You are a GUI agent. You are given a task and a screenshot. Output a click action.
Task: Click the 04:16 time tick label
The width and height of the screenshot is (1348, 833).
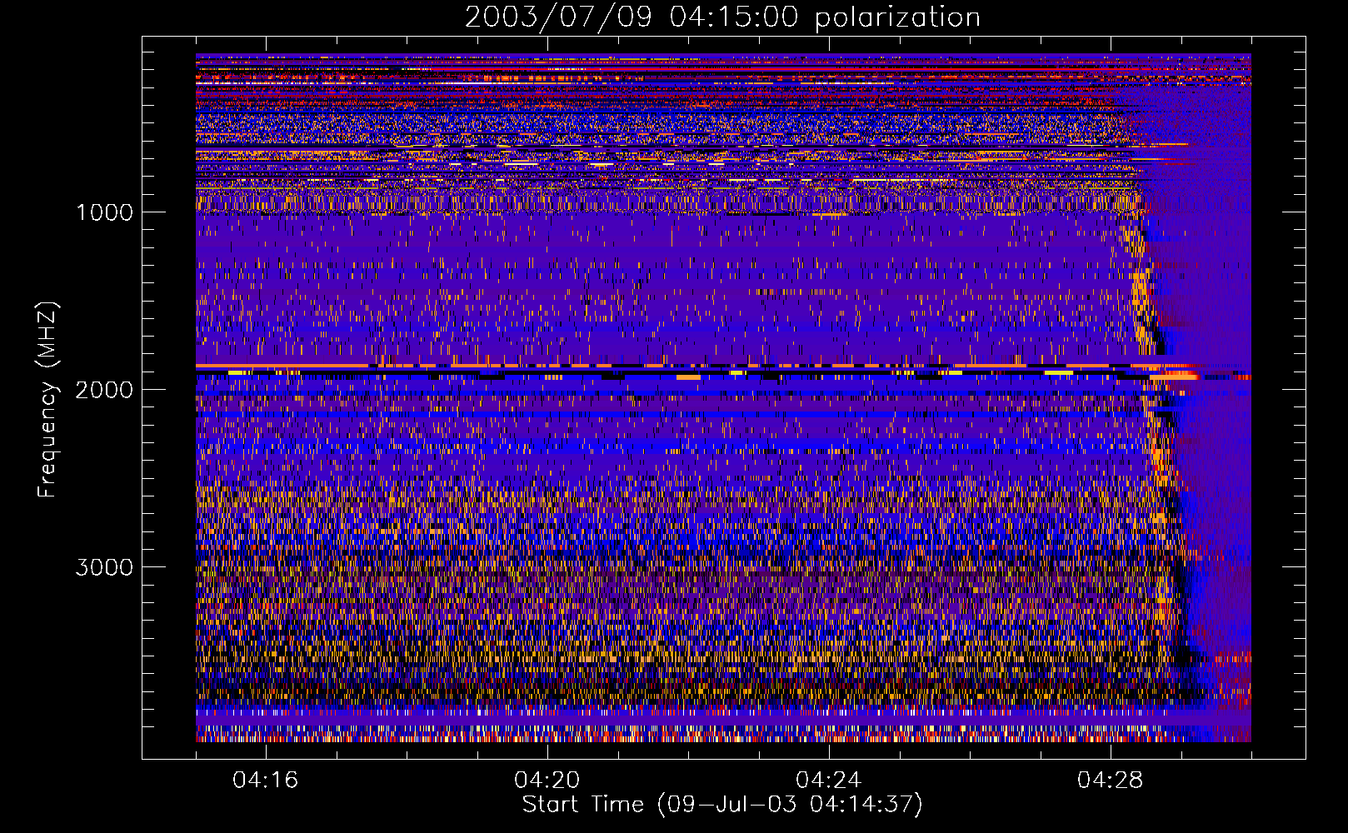(266, 781)
